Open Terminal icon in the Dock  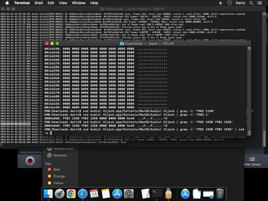click(x=157, y=194)
